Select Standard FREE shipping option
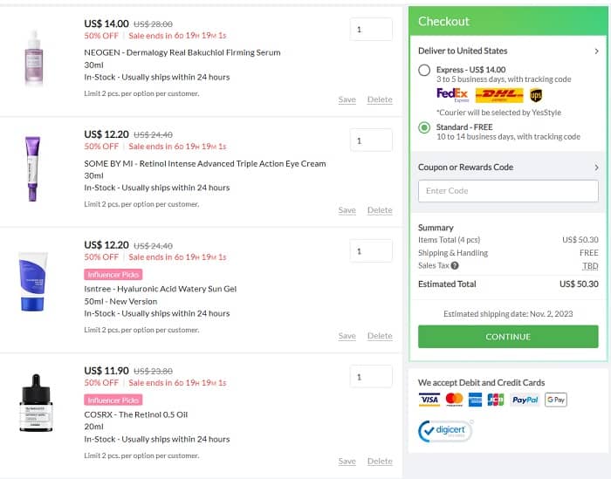Screen dimensions: 611x479 (424, 127)
